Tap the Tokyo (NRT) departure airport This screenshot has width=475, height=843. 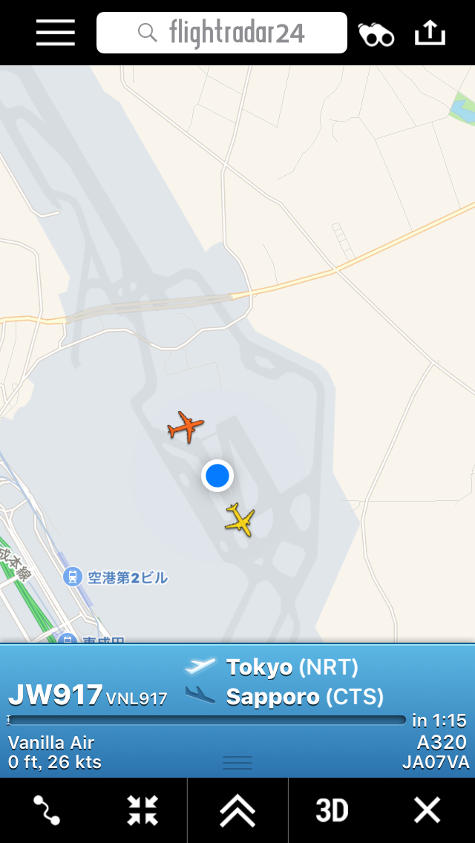(292, 667)
